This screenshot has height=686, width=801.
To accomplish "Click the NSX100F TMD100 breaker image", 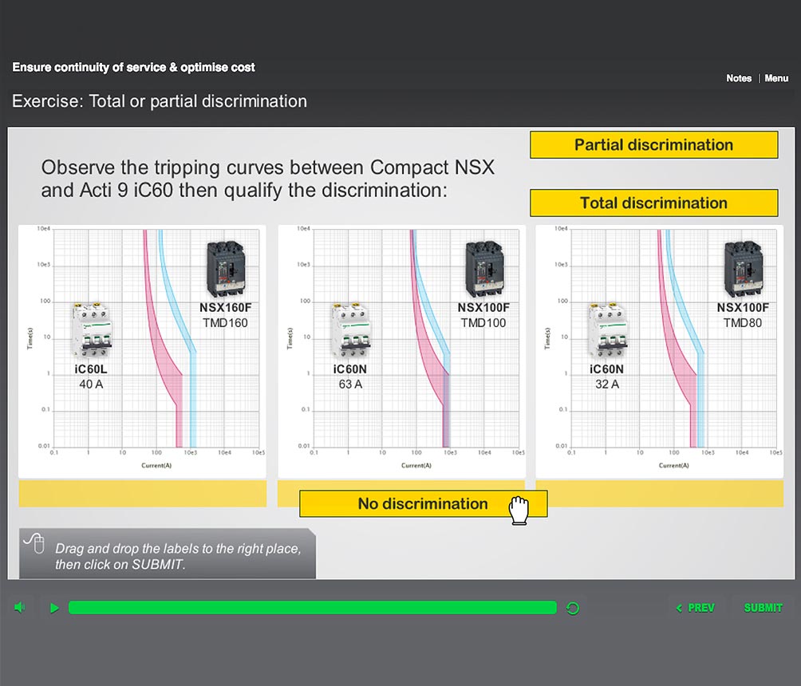I will coord(486,268).
